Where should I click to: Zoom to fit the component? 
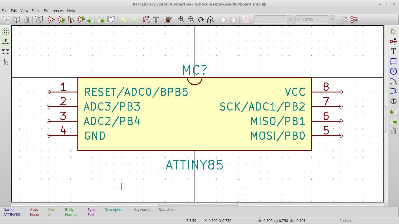(211, 20)
